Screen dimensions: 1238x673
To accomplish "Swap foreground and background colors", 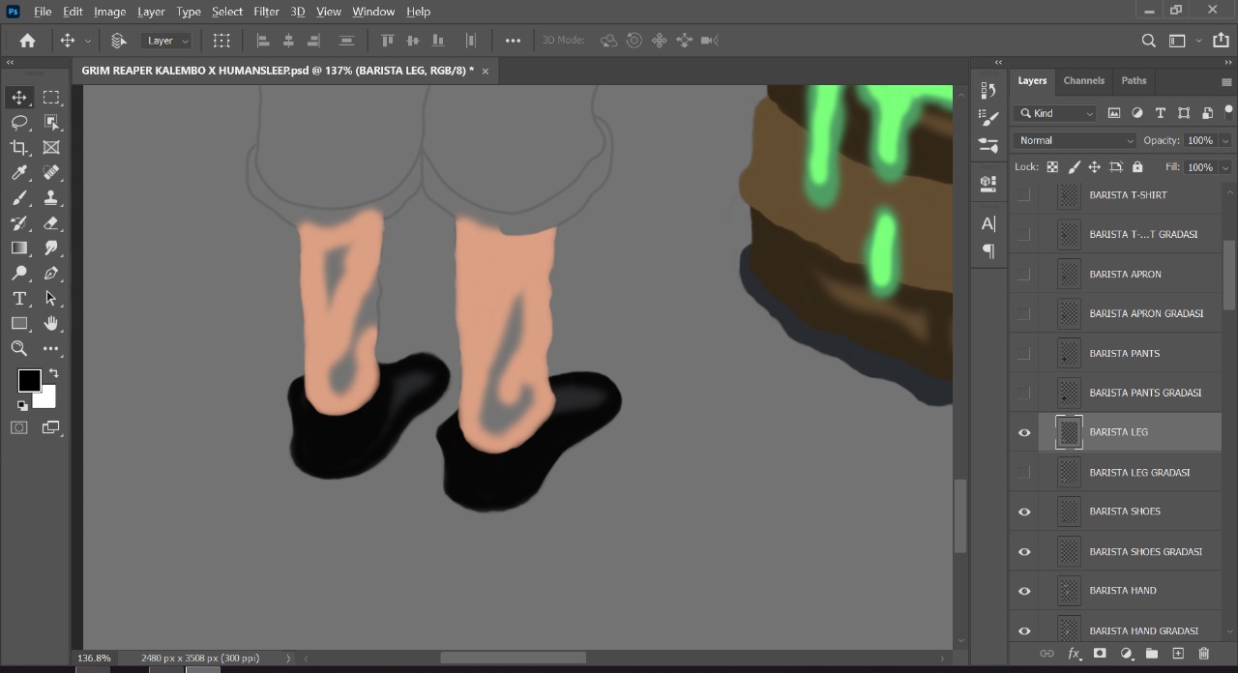I will coord(53,373).
